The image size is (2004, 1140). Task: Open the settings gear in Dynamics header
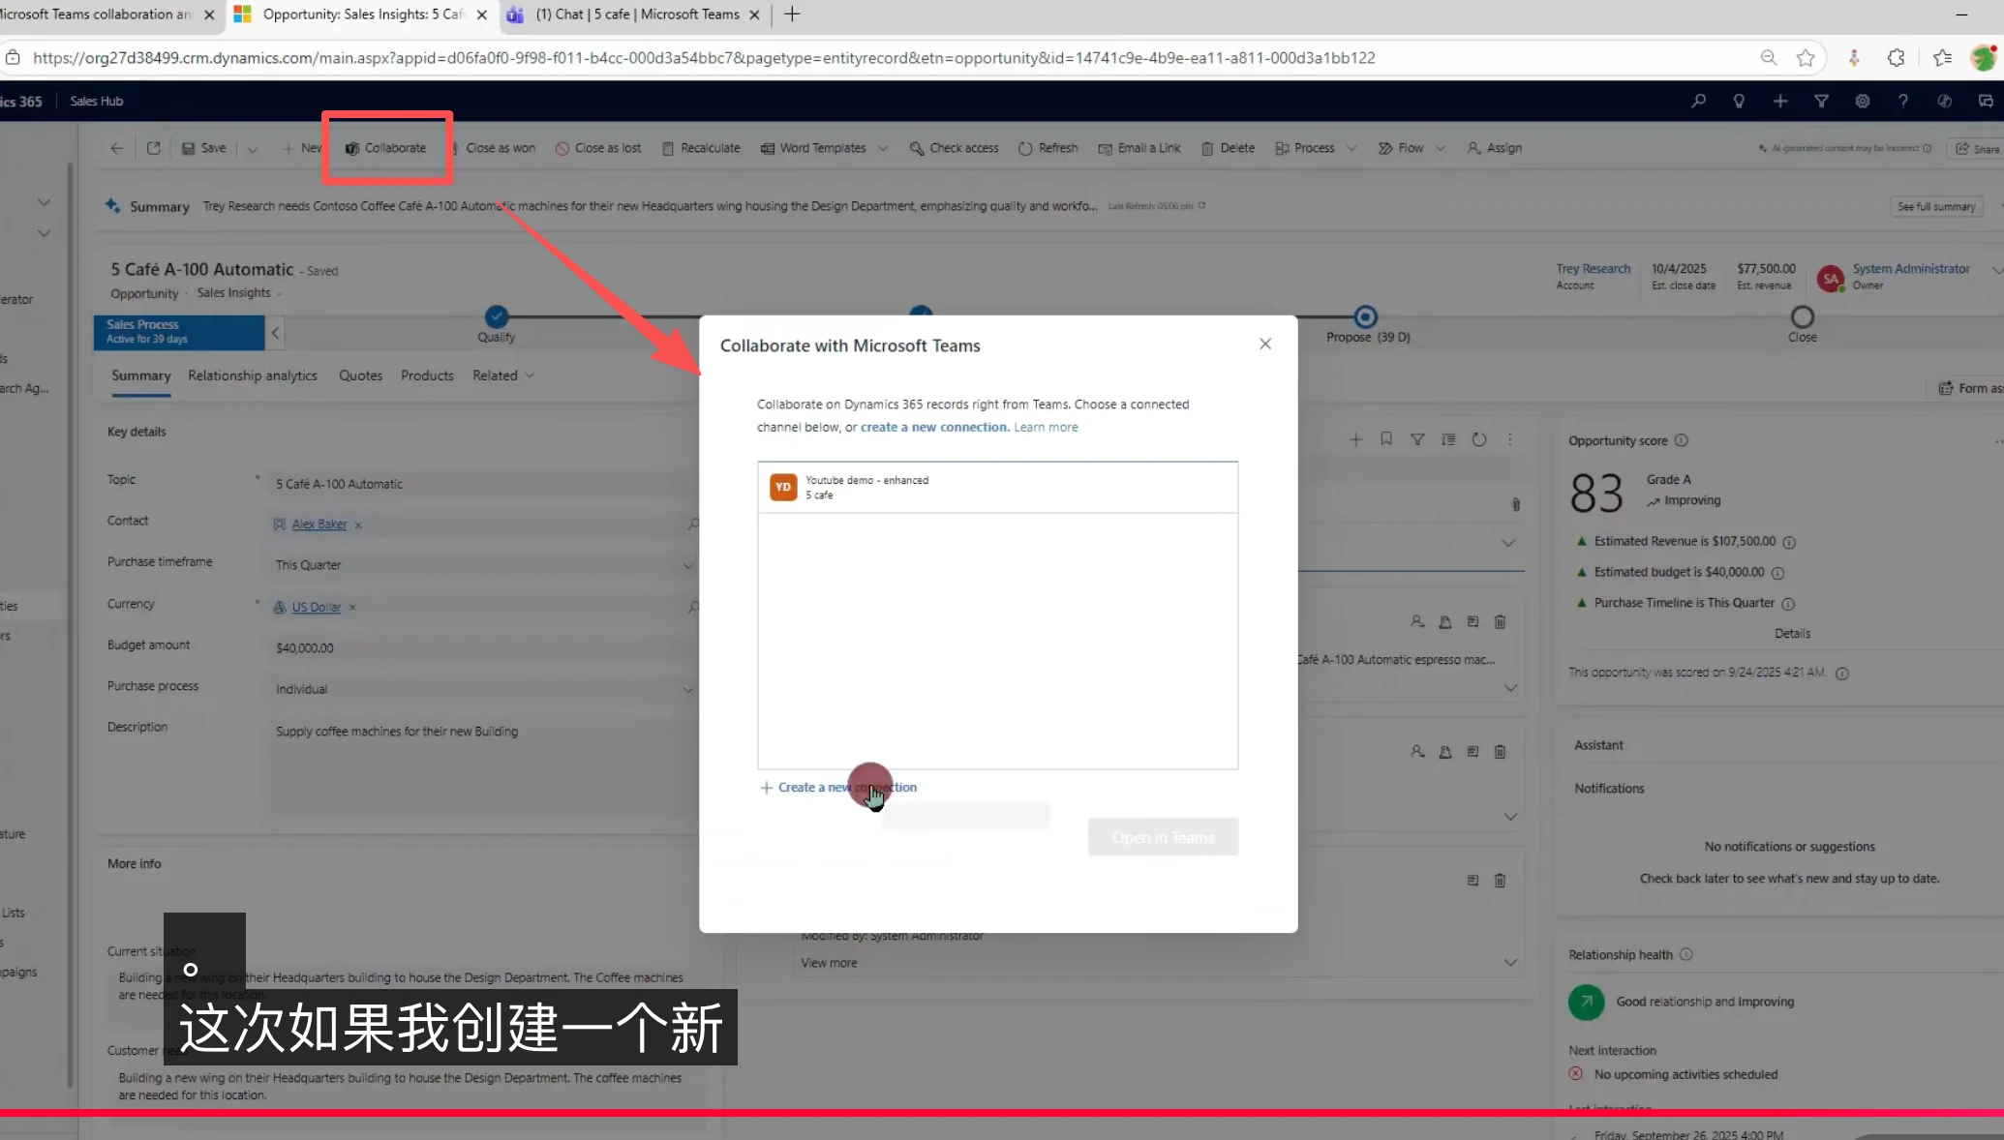click(x=1862, y=101)
